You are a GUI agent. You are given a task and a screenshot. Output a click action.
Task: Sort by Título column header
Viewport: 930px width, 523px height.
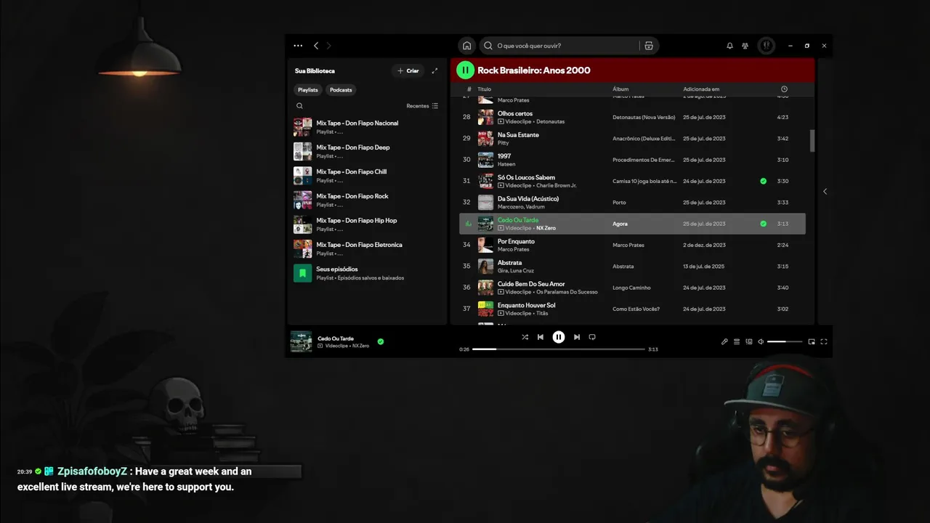(x=485, y=89)
